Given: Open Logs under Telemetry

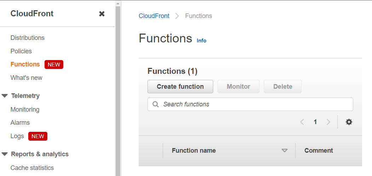Looking at the screenshot, I should tap(17, 136).
